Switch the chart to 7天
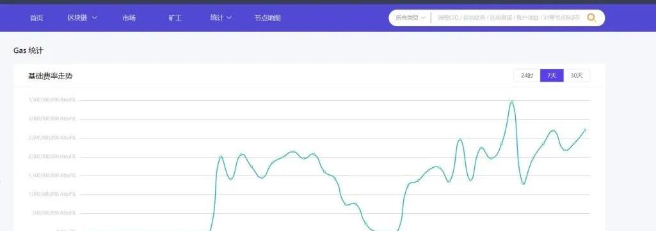 552,75
